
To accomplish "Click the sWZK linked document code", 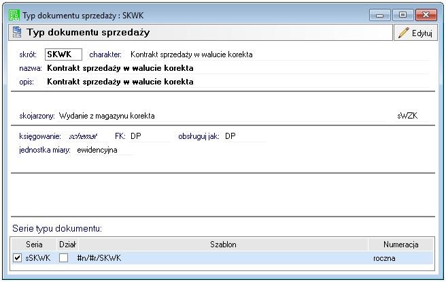I will click(407, 116).
